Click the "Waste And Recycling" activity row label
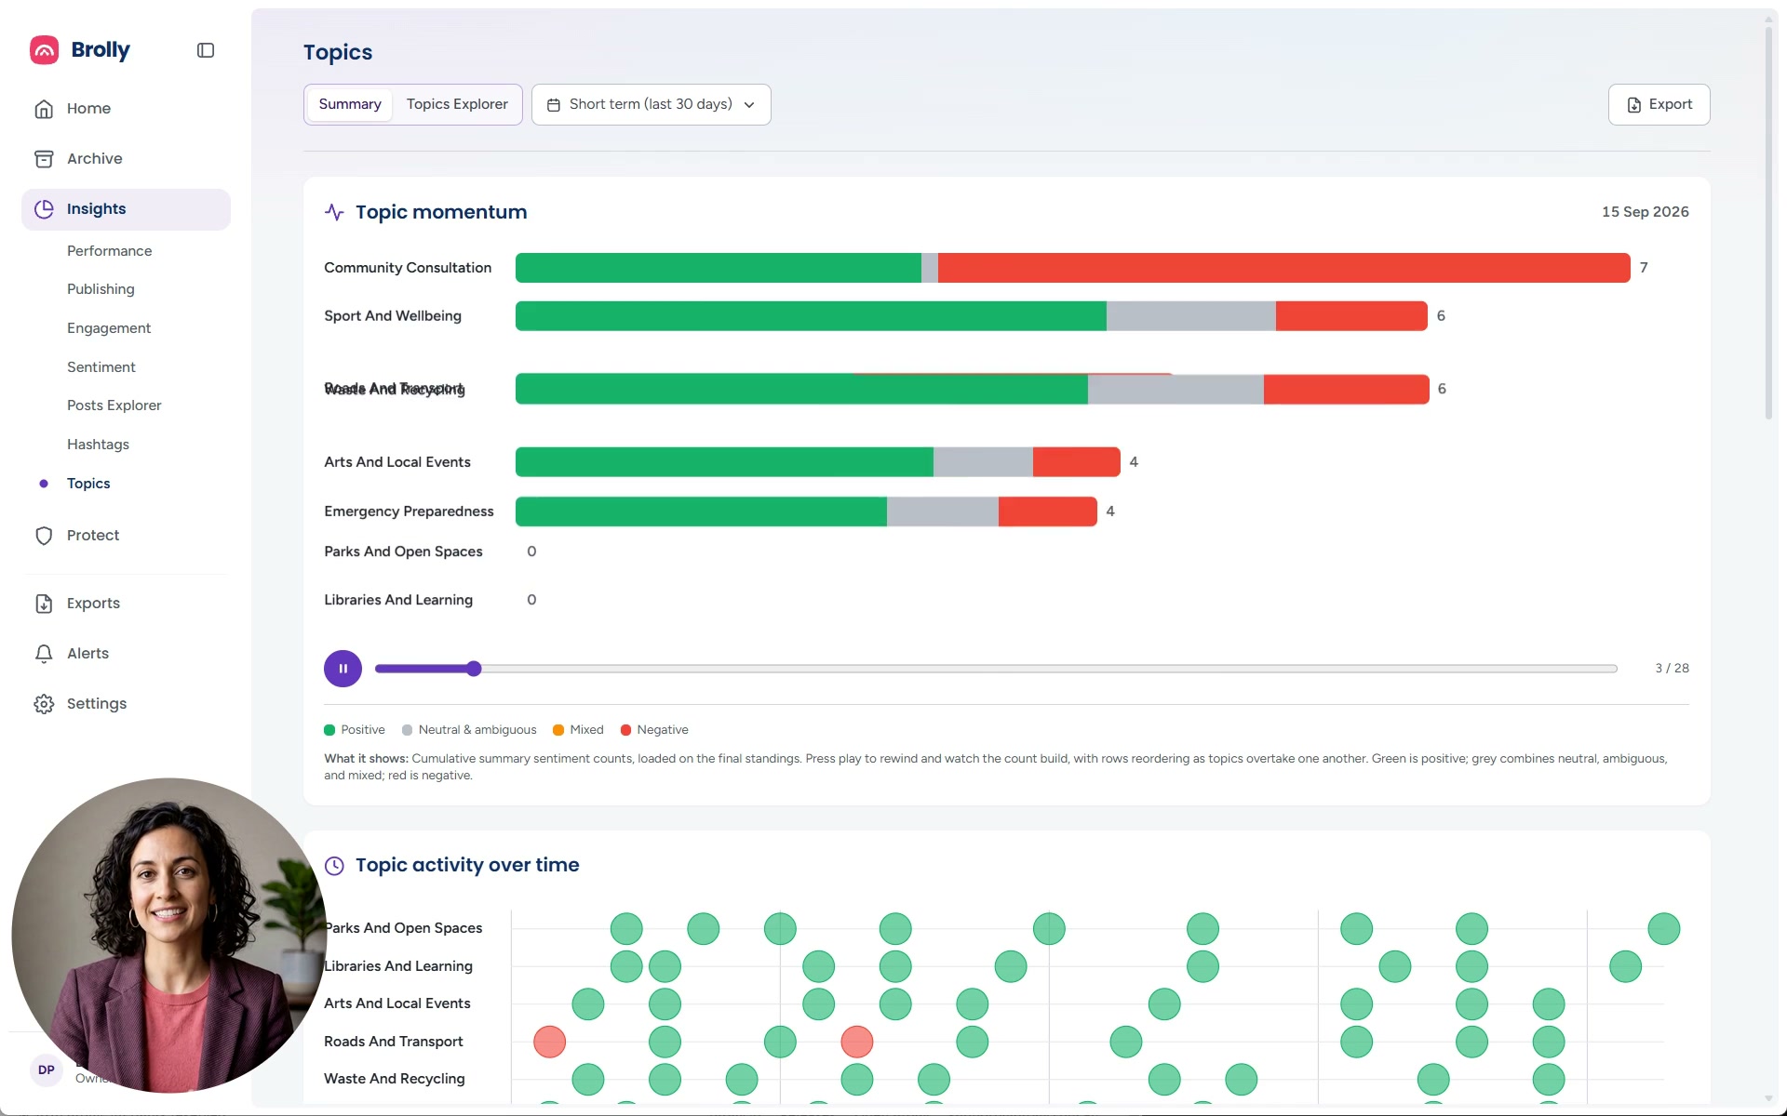The height and width of the screenshot is (1116, 1787). (394, 1079)
